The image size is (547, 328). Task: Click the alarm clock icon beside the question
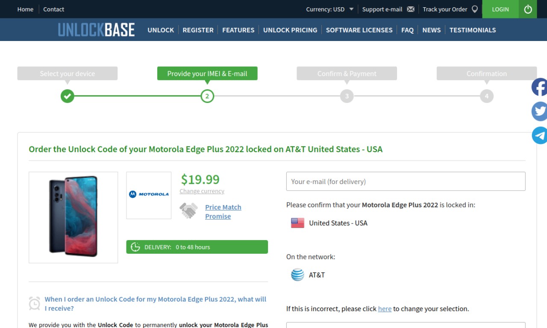point(35,303)
